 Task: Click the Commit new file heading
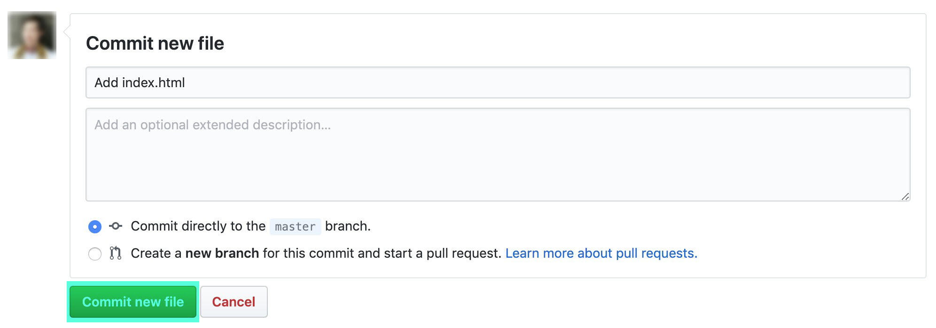[x=155, y=43]
